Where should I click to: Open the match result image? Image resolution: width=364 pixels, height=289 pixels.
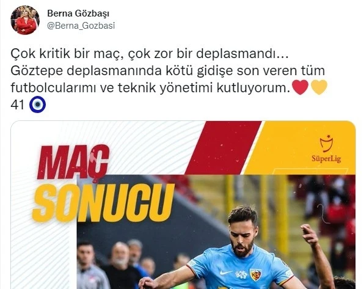click(x=183, y=205)
